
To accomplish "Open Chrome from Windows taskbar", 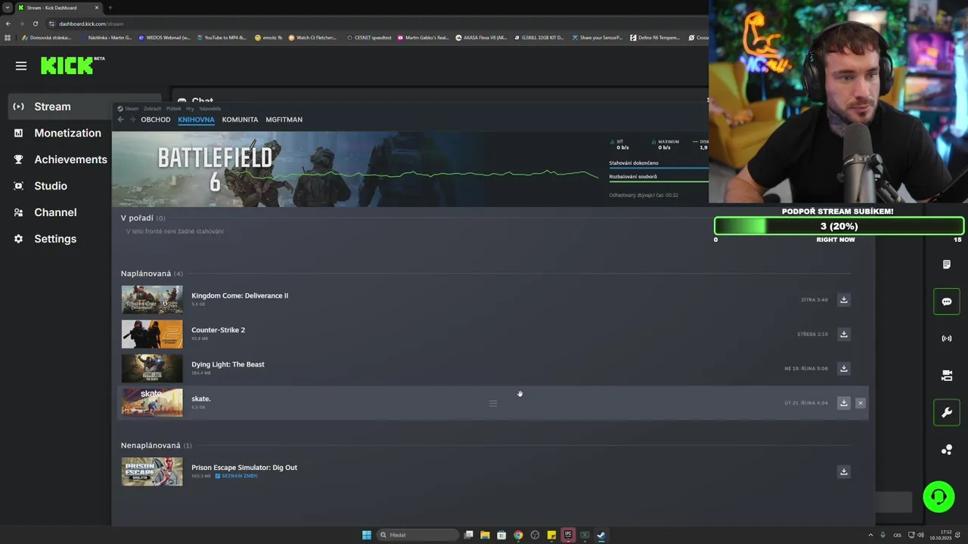I will click(518, 535).
